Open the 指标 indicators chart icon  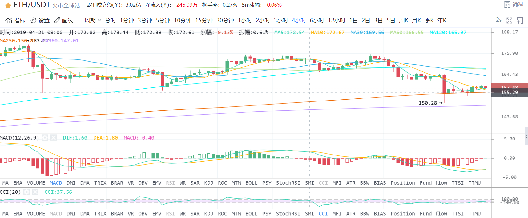coord(9,21)
